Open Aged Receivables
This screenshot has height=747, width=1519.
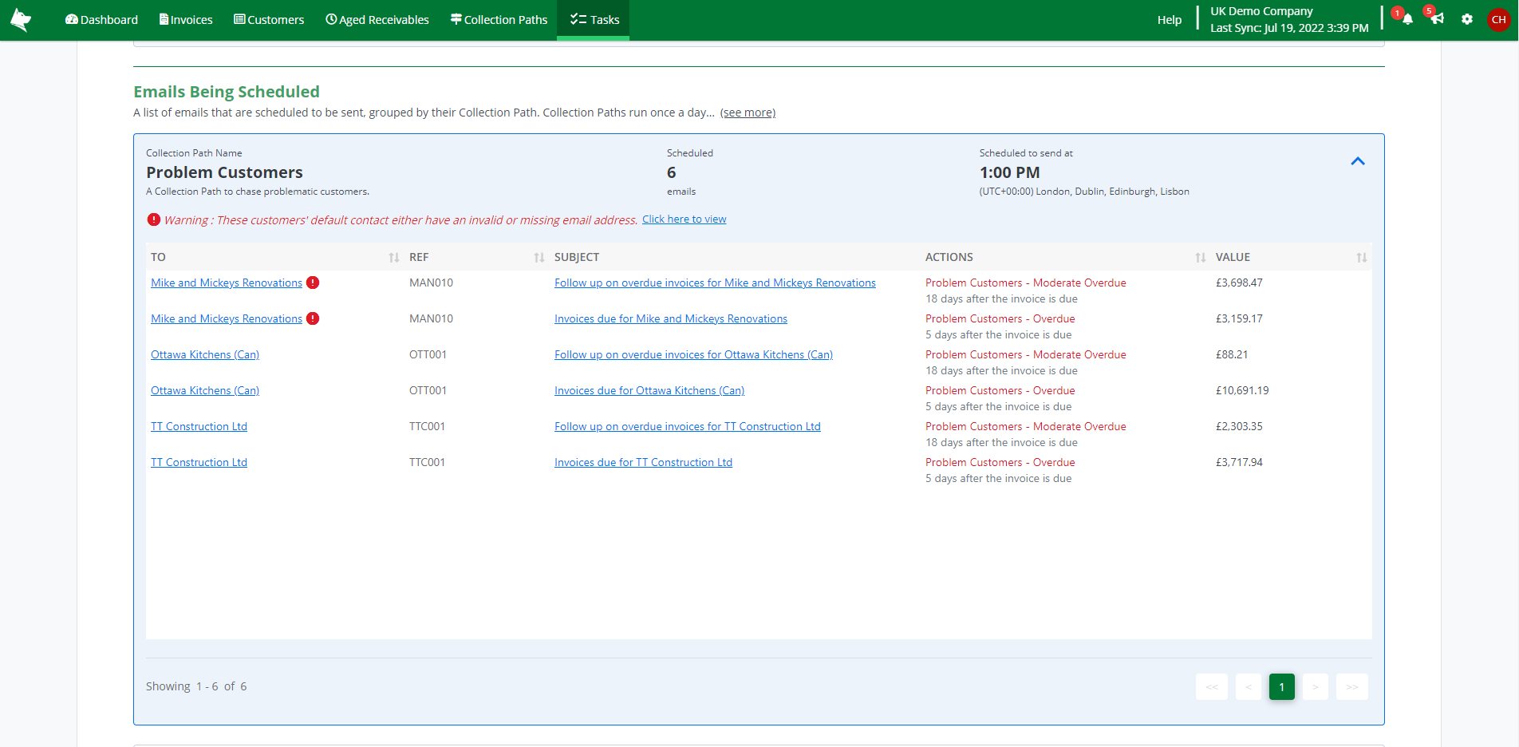[x=377, y=20]
